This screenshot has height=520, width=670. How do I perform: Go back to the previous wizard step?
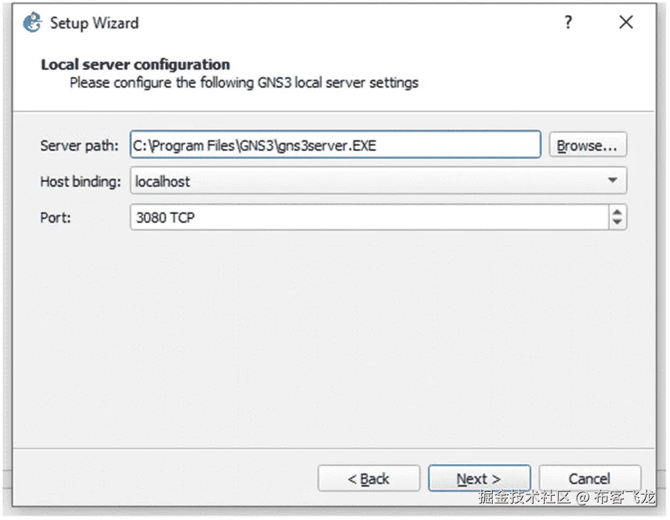368,478
